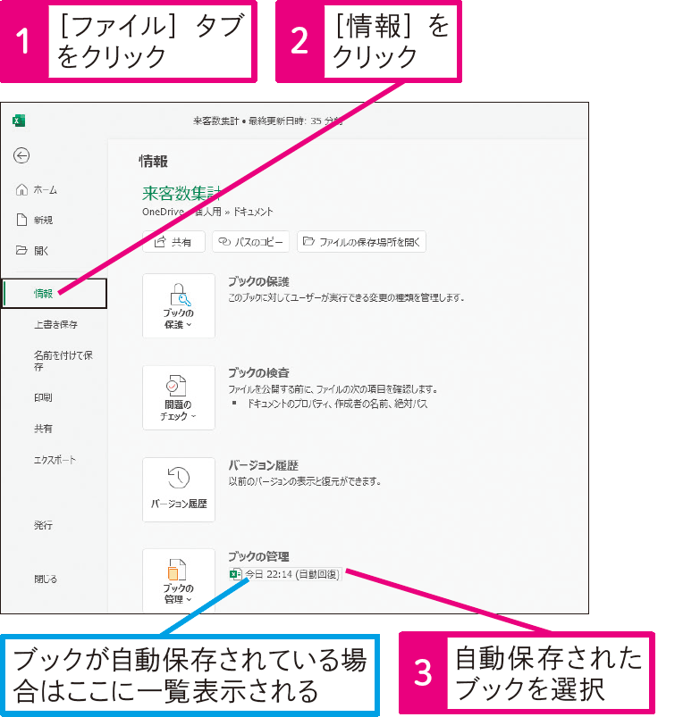Viewport: 700px width, 717px height.
Task: Open the バージョン履歴 button
Action: coord(179,489)
